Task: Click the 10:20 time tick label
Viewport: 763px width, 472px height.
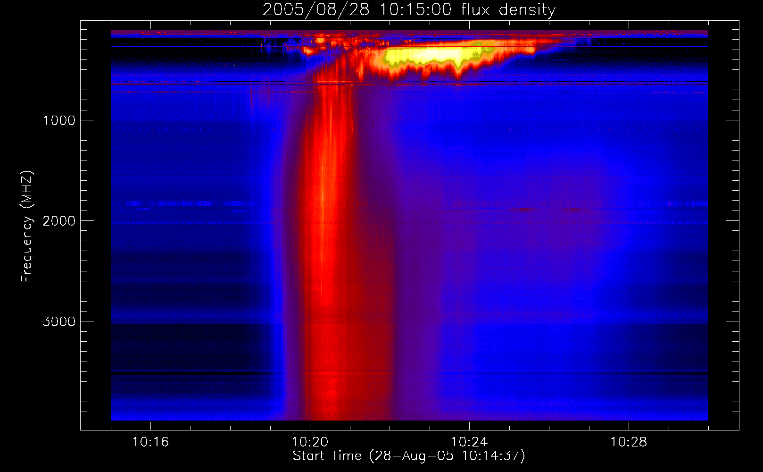Action: (310, 442)
